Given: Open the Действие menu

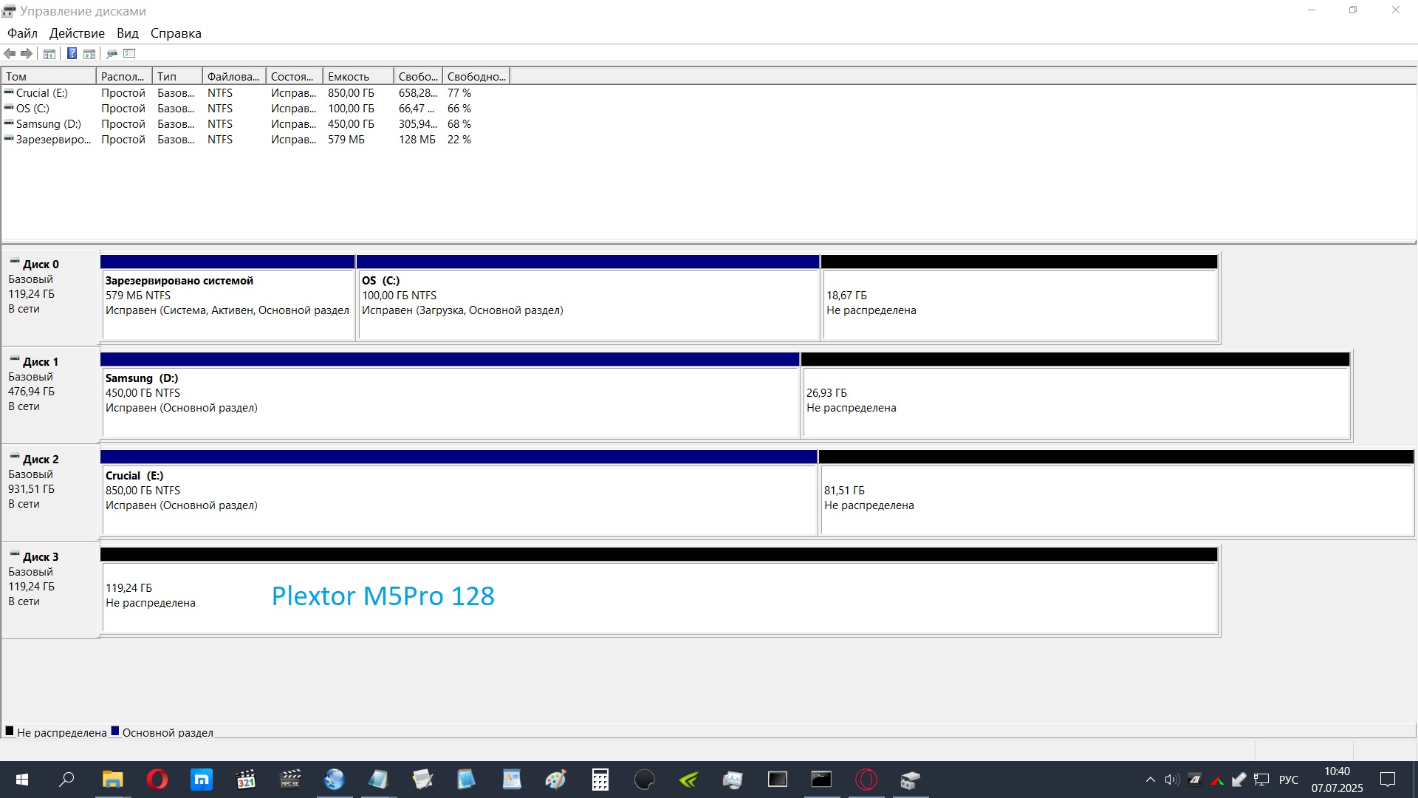Looking at the screenshot, I should [x=77, y=33].
